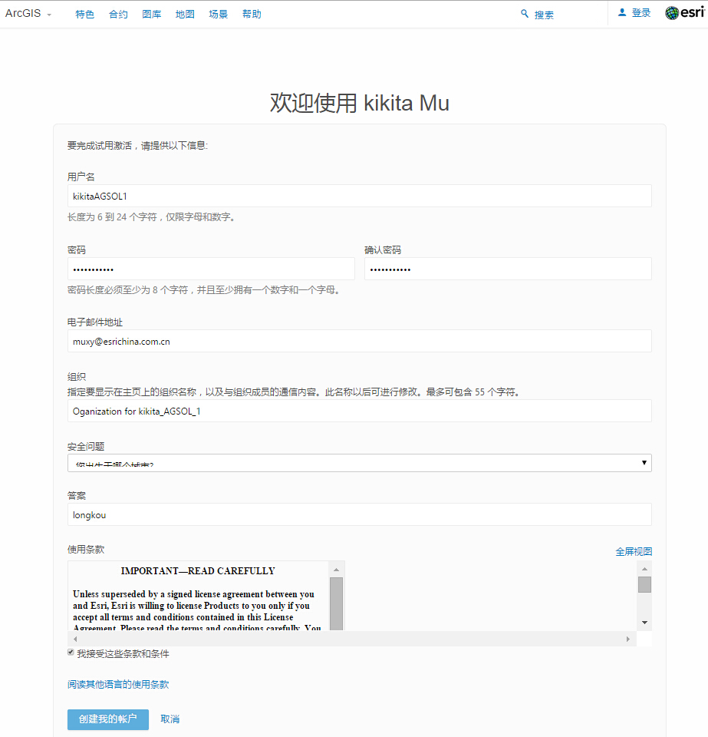Click horizontal scrollbar right arrow

(x=628, y=639)
